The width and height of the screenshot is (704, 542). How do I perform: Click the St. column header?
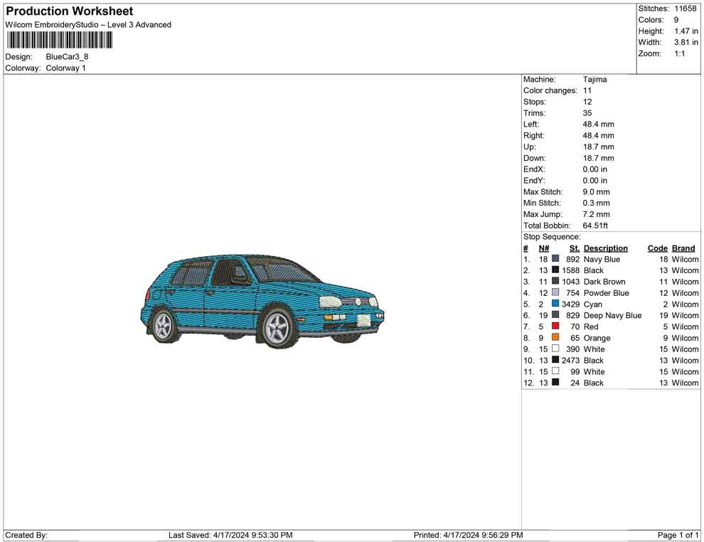point(575,248)
